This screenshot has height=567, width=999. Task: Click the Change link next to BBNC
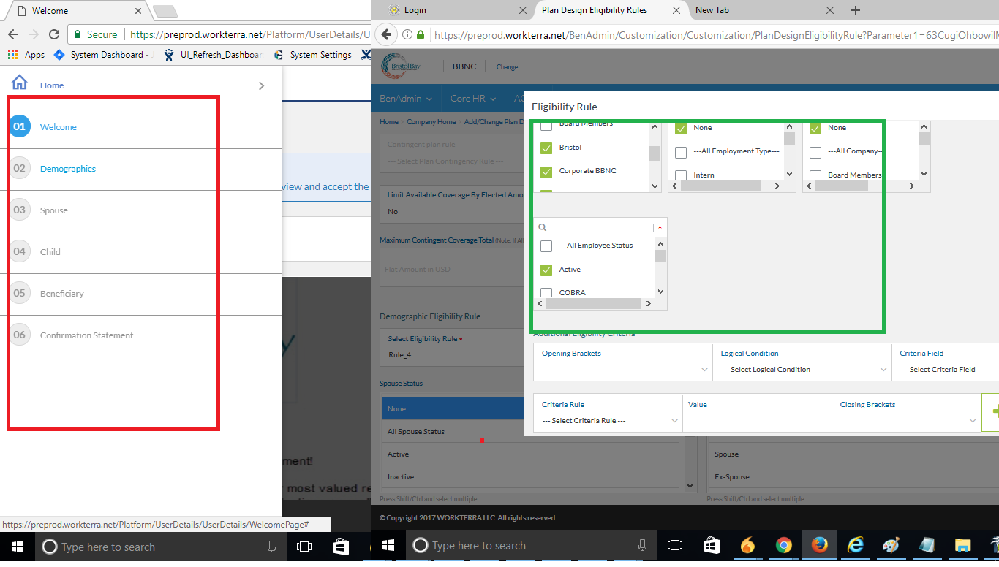[x=506, y=66]
